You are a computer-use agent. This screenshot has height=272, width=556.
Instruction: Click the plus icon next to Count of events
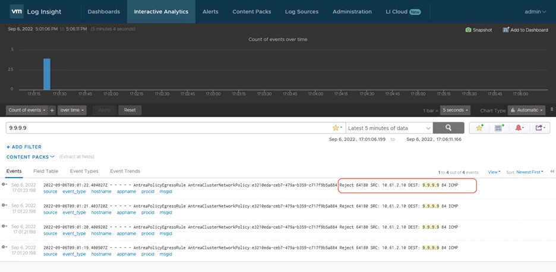pos(52,110)
